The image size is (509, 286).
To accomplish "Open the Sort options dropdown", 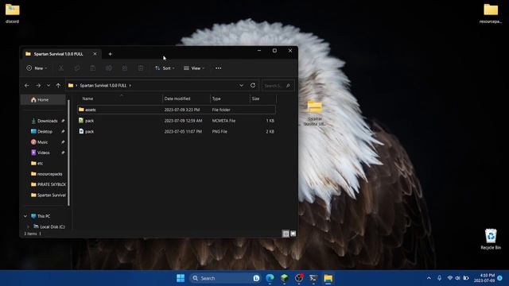I will pos(165,68).
